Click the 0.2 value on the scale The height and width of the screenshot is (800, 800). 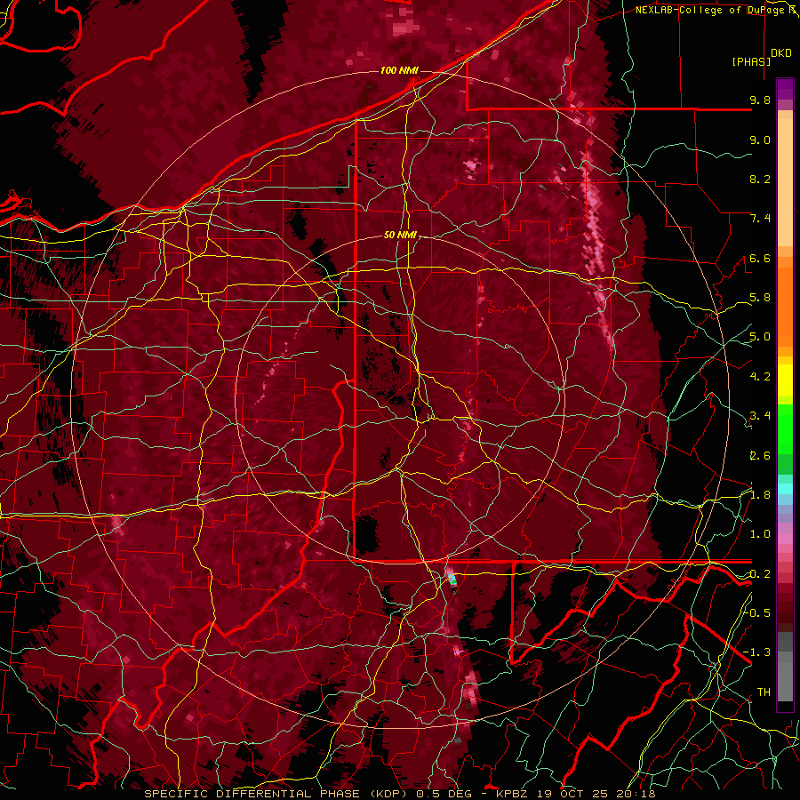pos(760,574)
